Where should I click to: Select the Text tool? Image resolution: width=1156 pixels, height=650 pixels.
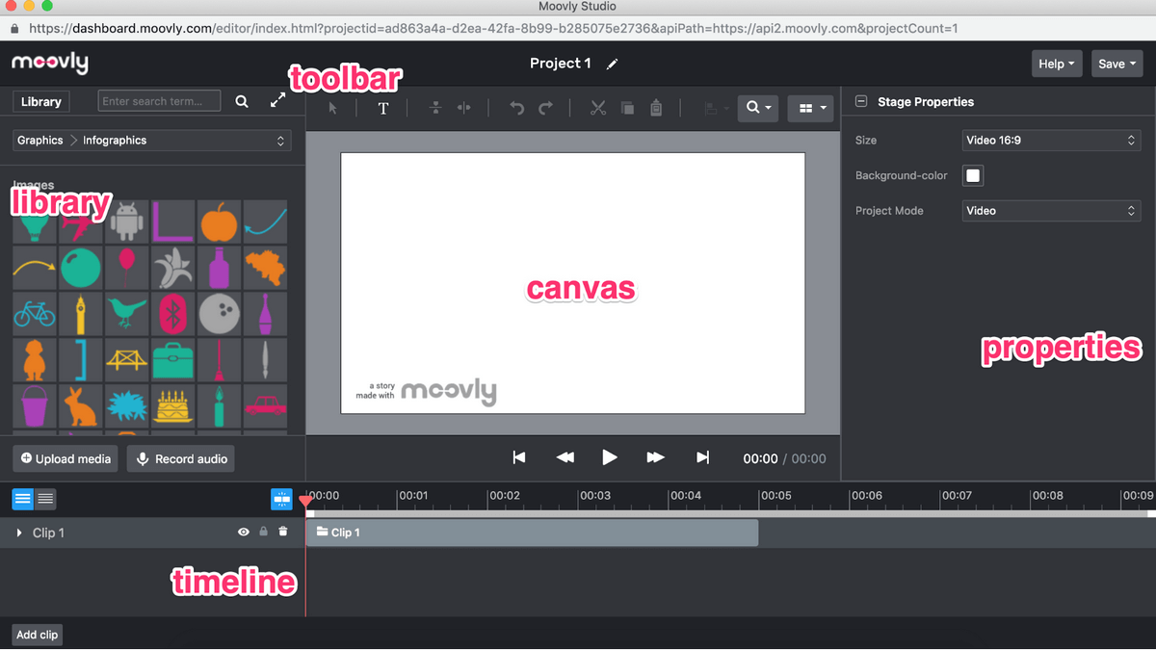[382, 108]
